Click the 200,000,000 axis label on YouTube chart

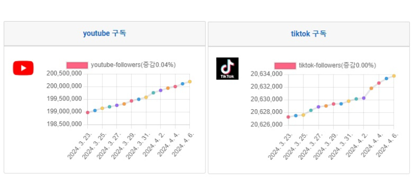click(x=64, y=86)
